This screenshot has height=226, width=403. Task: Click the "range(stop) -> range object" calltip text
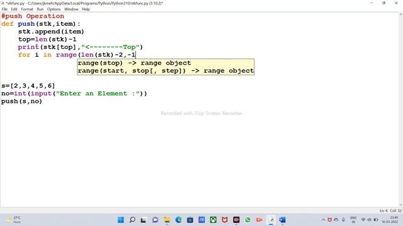[x=134, y=63]
